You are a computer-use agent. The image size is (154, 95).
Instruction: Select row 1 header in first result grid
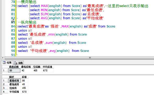[5, 71]
